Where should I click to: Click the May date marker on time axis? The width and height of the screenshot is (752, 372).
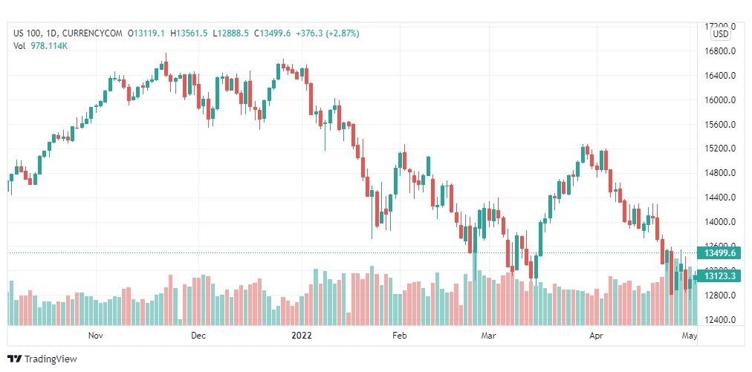click(x=690, y=336)
